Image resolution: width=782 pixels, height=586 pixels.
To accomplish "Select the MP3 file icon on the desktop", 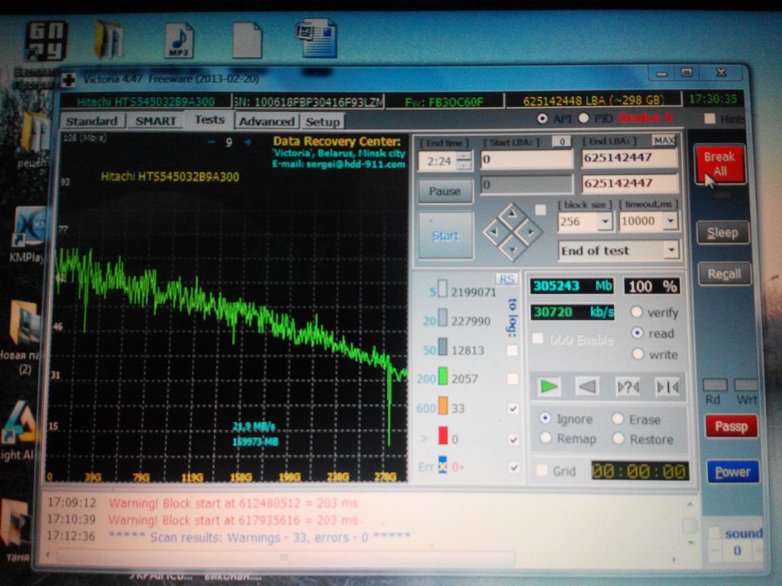I will [179, 40].
